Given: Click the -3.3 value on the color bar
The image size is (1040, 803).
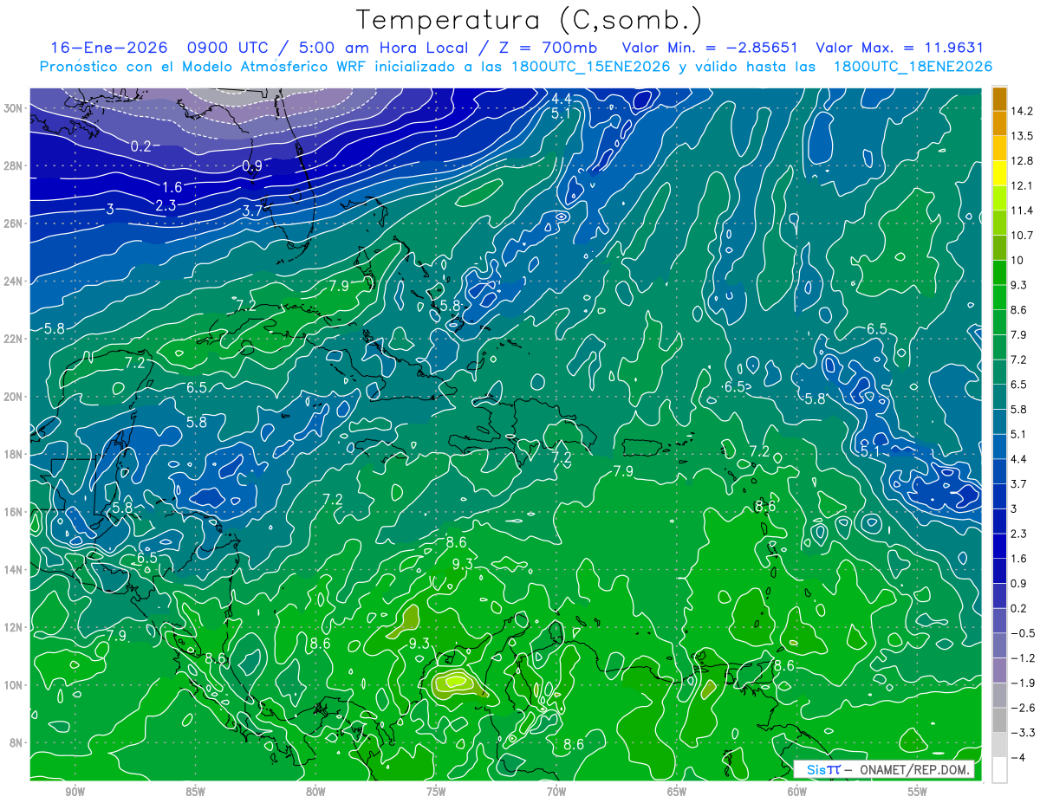Looking at the screenshot, I should pyautogui.click(x=1023, y=733).
